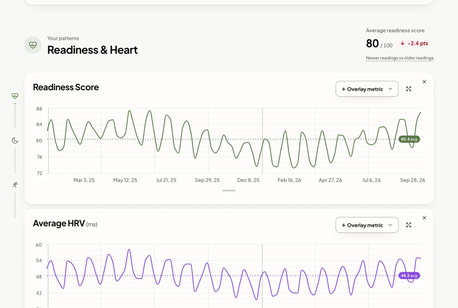Expand the Average HRV chart to fullscreen

[408, 225]
